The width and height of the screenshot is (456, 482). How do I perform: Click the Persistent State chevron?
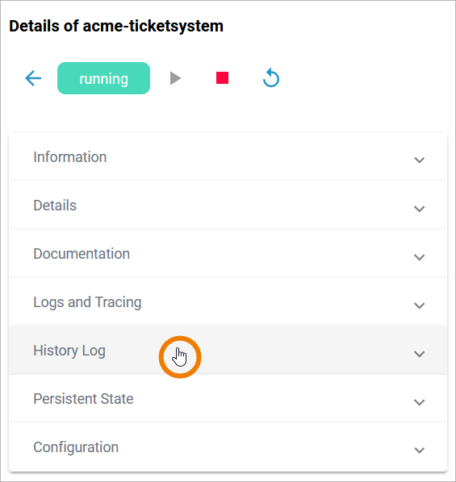[x=420, y=402]
